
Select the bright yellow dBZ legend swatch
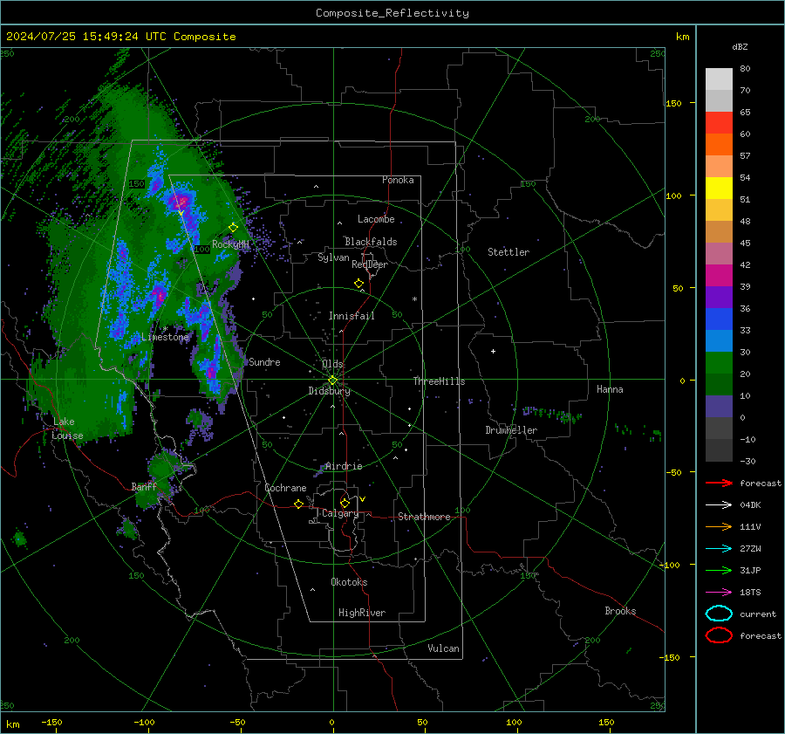719,189
